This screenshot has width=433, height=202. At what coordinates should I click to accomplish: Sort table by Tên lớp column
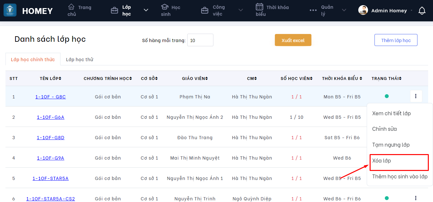point(50,78)
